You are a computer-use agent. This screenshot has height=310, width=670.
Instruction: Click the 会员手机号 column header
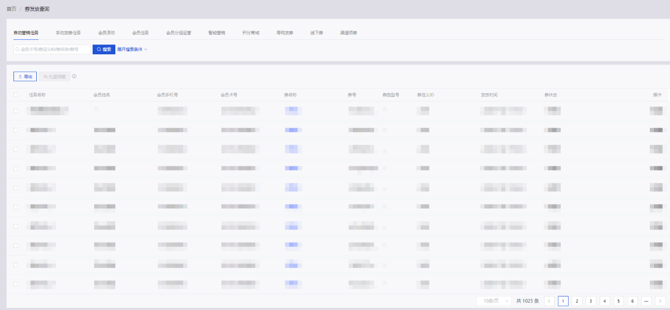coord(168,95)
